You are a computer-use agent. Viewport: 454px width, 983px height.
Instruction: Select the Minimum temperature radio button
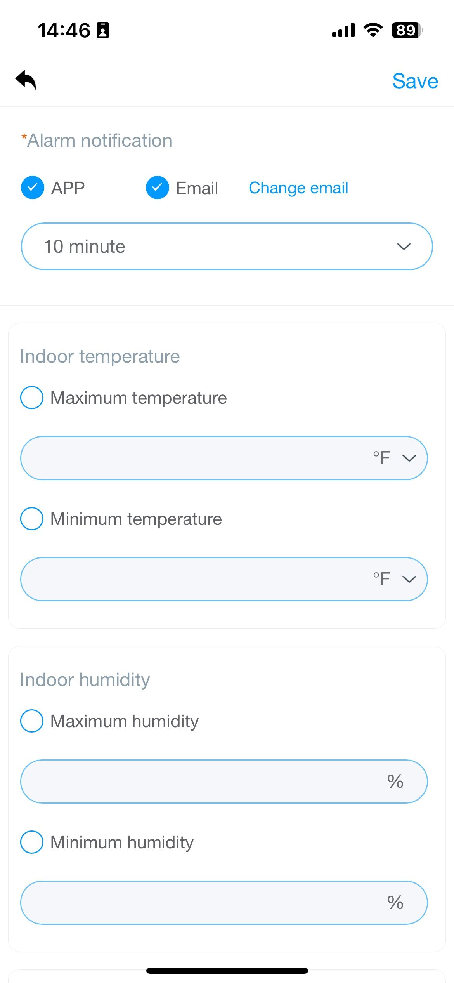click(32, 518)
